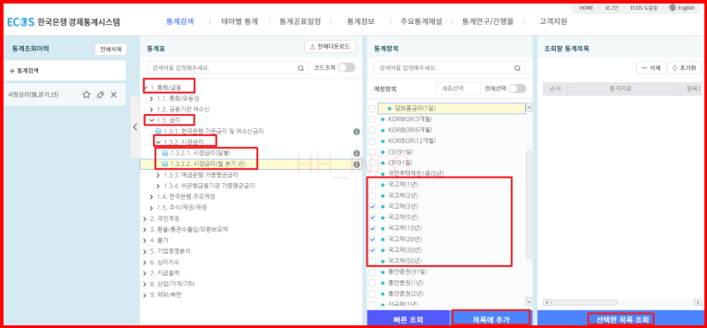Check the KORIBOR(12개월) checkbox
Image resolution: width=707 pixels, height=328 pixels.
(372, 141)
